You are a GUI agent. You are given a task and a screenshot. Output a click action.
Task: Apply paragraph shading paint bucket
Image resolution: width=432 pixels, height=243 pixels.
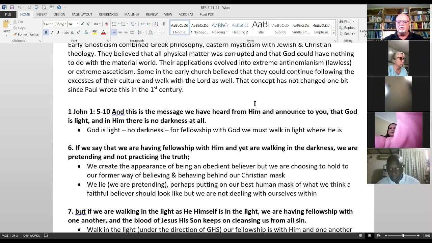point(150,32)
